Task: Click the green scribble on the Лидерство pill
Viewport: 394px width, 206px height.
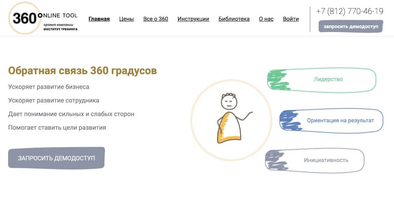Action: (278, 80)
